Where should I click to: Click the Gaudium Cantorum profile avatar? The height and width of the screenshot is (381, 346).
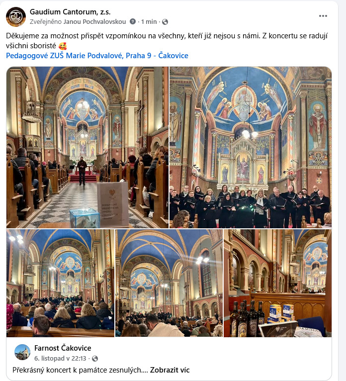point(16,16)
